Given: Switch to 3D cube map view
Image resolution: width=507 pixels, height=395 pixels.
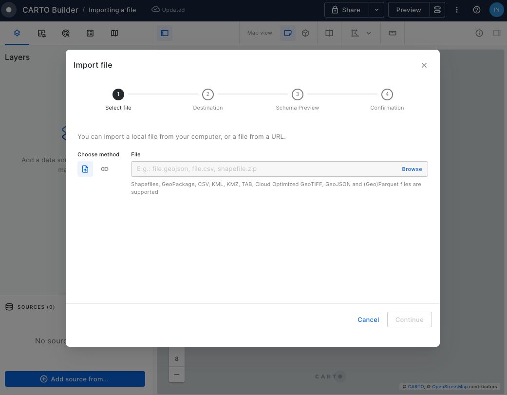Looking at the screenshot, I should coord(305,33).
